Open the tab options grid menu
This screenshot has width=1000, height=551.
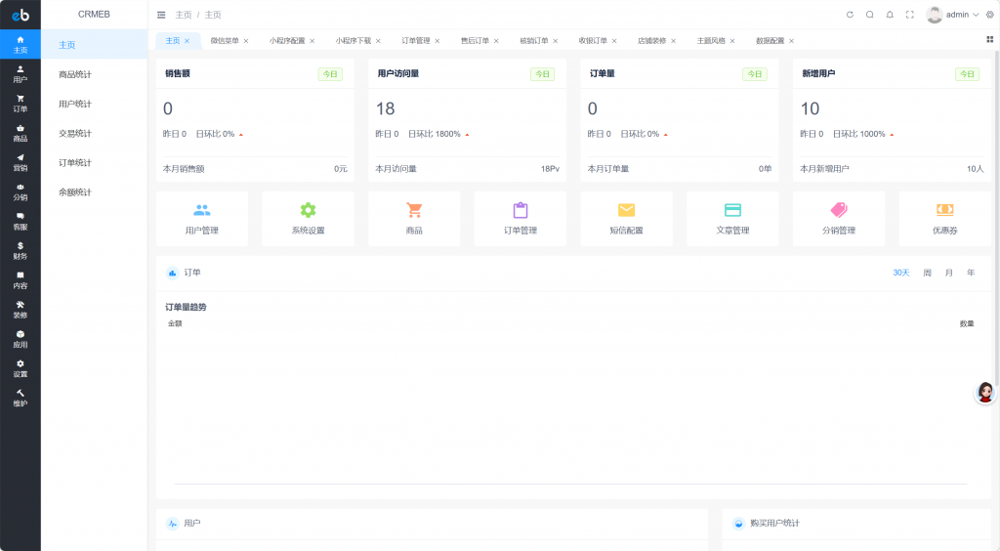(989, 40)
